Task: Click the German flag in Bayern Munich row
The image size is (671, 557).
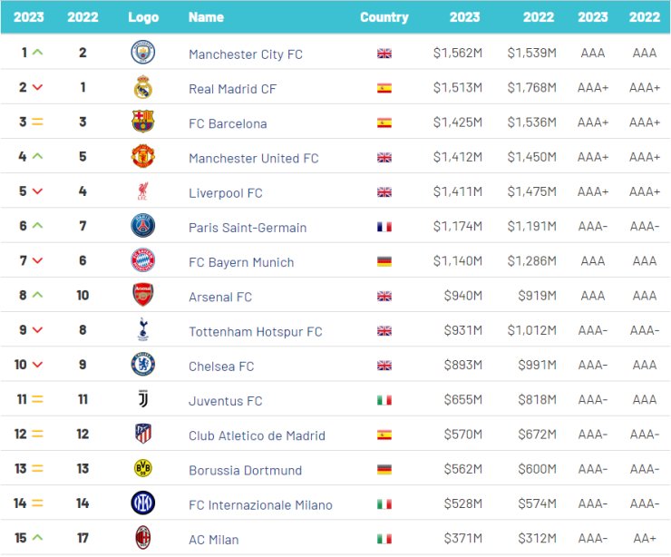Action: (x=384, y=261)
